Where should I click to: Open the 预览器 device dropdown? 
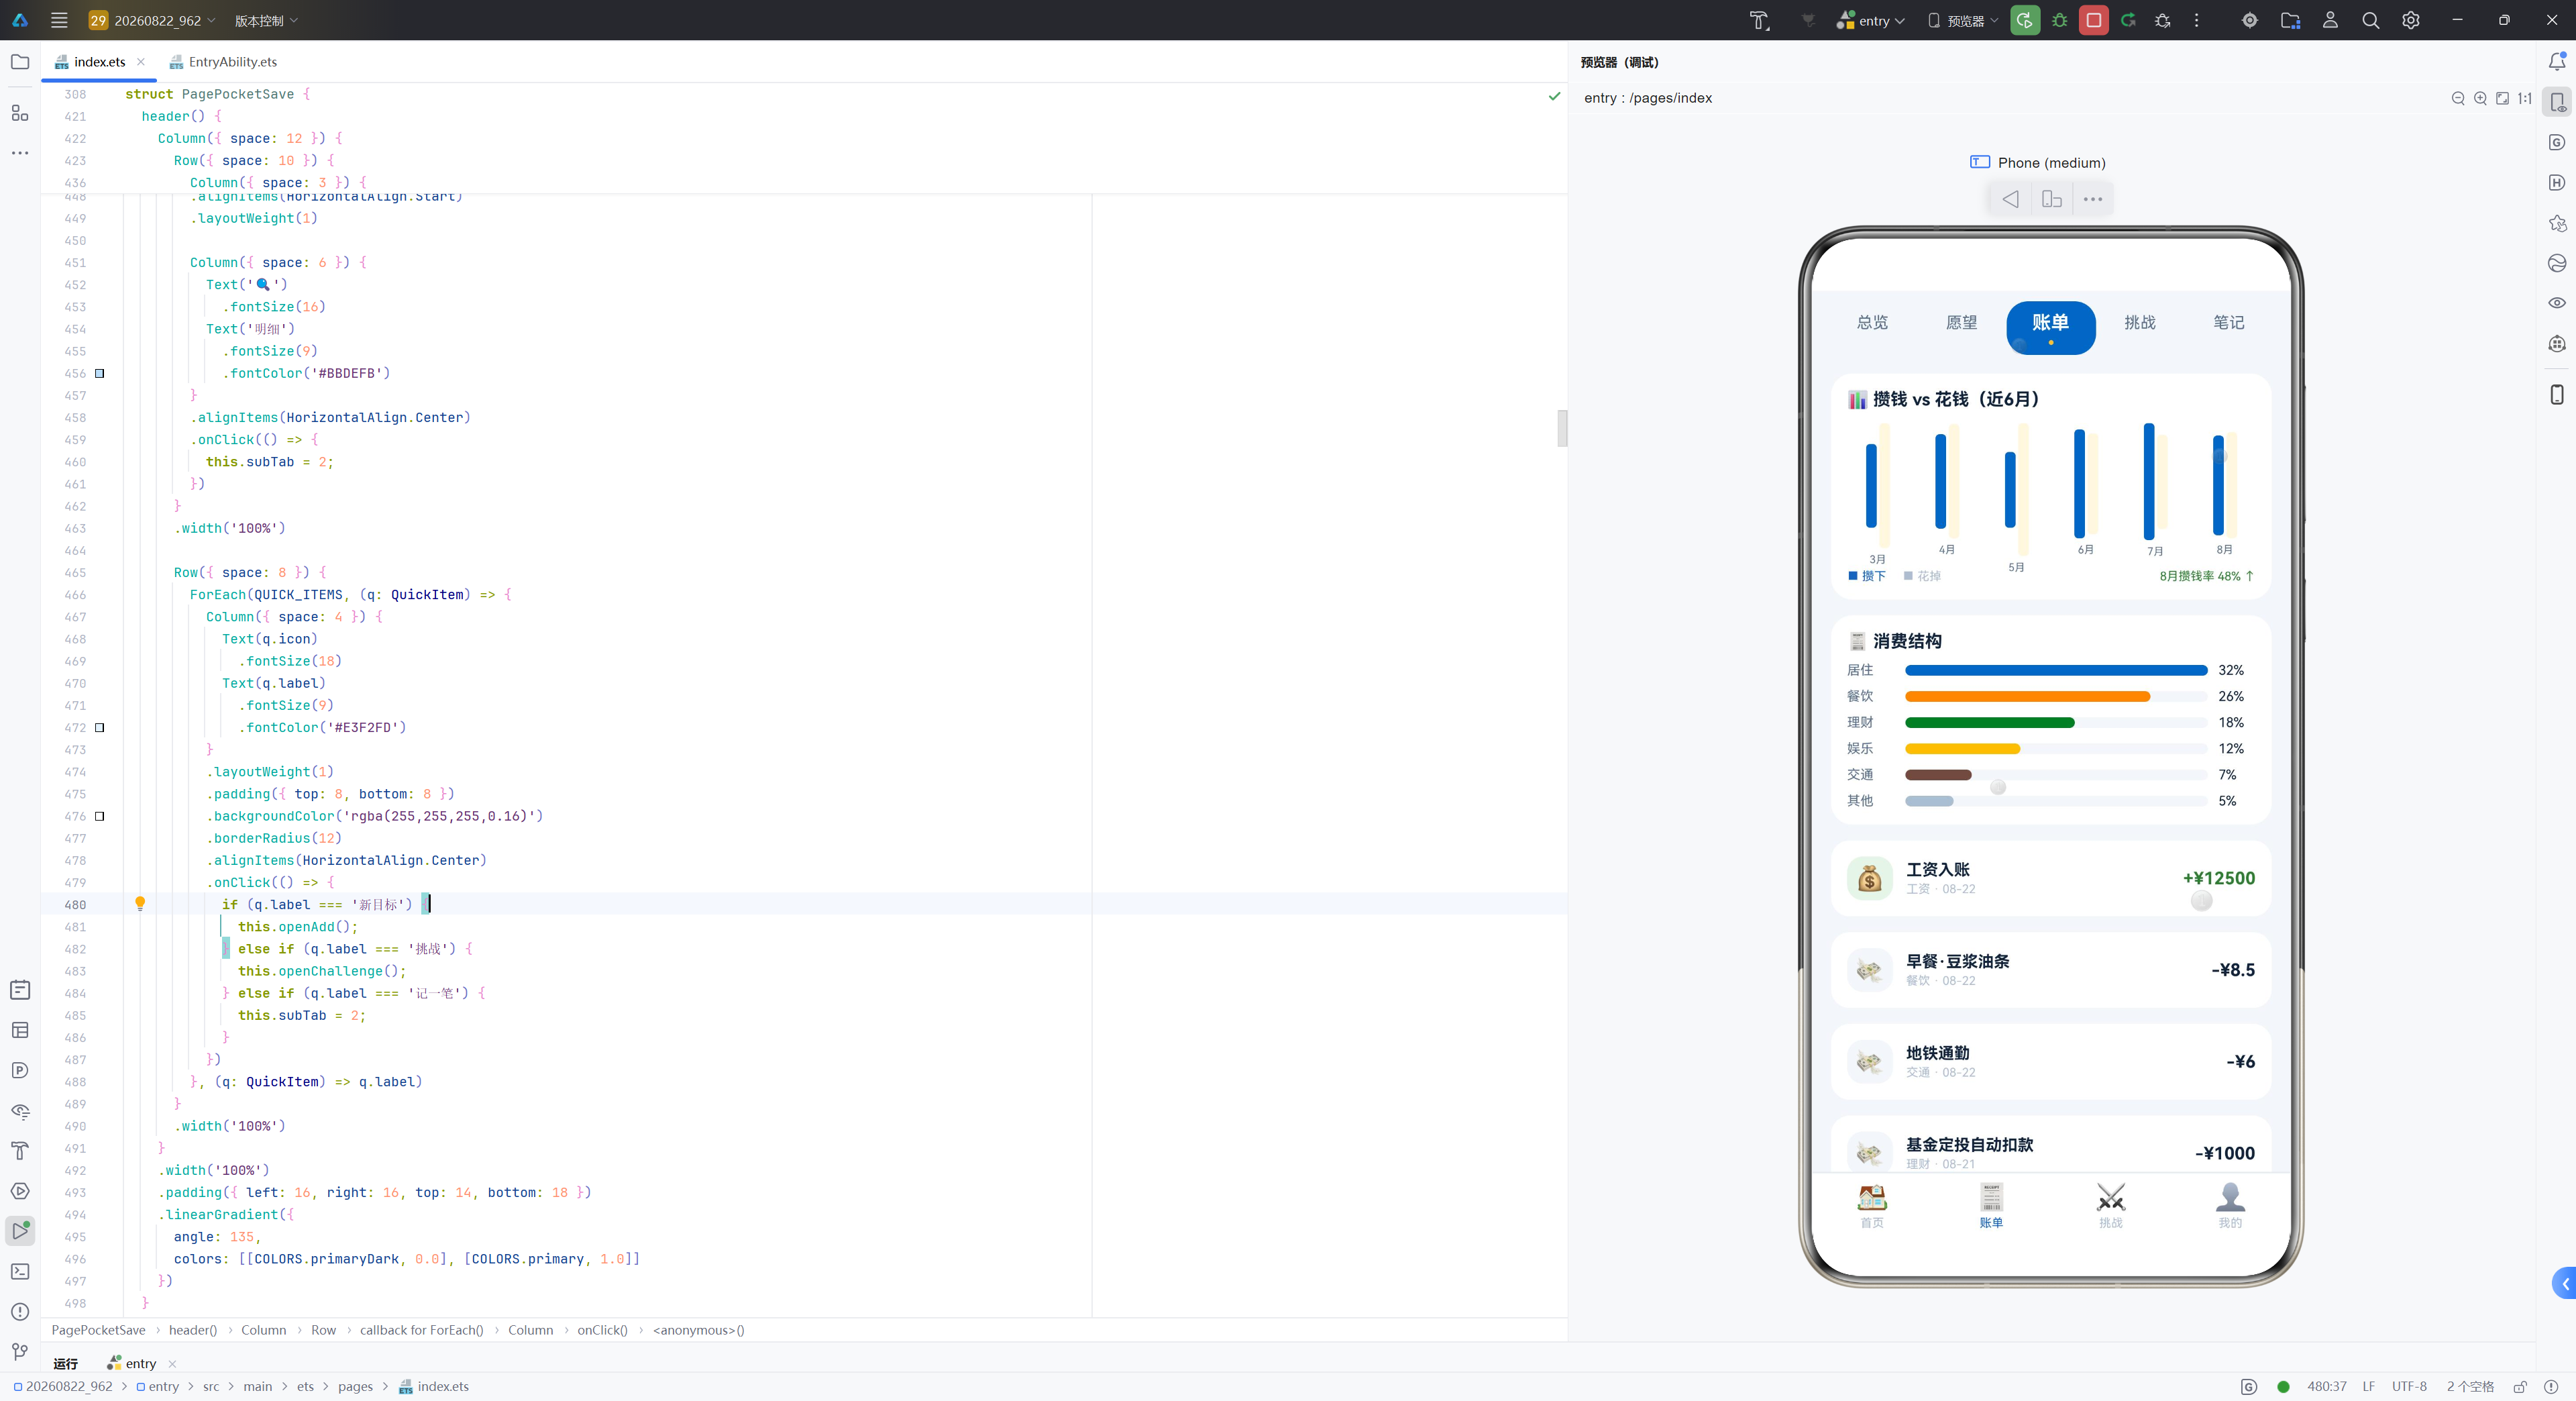[1962, 20]
